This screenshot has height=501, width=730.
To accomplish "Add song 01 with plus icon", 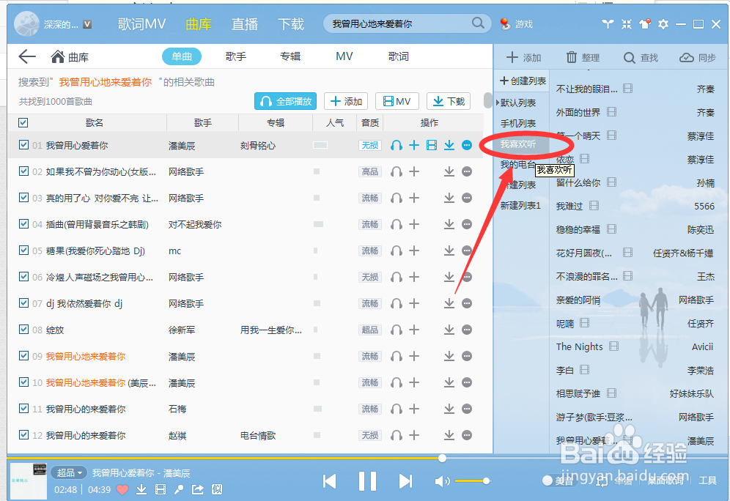I will click(x=414, y=145).
